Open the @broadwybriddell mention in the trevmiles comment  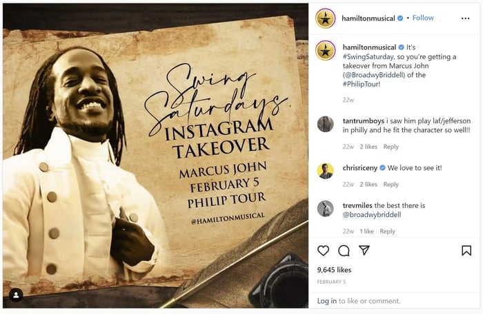(372, 215)
